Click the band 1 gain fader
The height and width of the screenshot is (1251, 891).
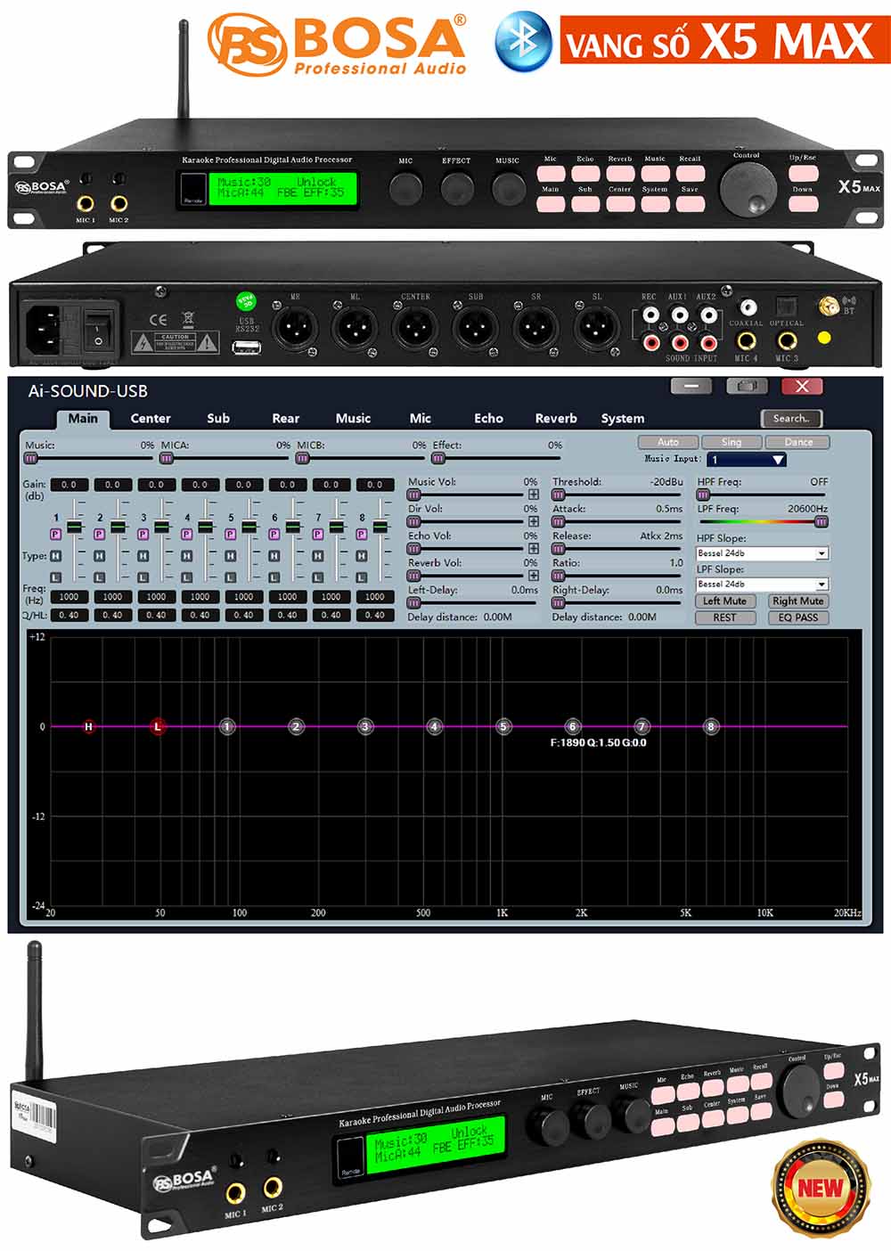pos(74,527)
